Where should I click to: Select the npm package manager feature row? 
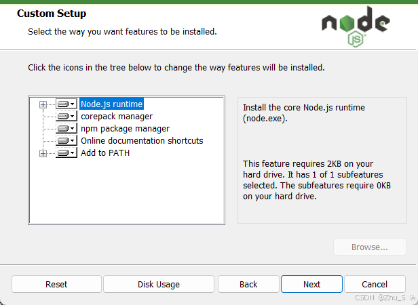pyautogui.click(x=125, y=129)
